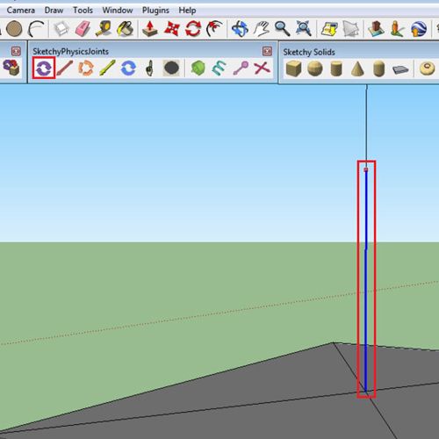The width and height of the screenshot is (439, 439).
Task: Click the red X joint connector tool
Action: (262, 68)
